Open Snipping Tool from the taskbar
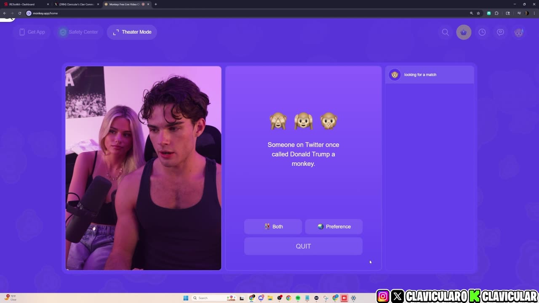 326,298
